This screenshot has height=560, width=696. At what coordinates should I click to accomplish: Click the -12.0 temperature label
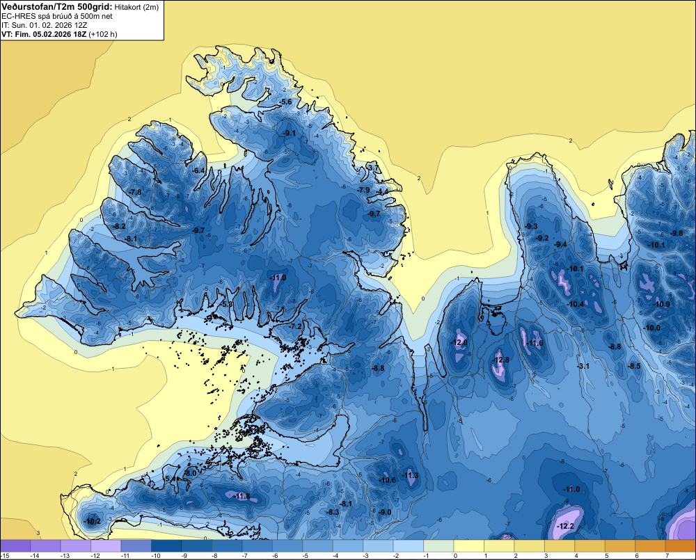pyautogui.click(x=459, y=342)
